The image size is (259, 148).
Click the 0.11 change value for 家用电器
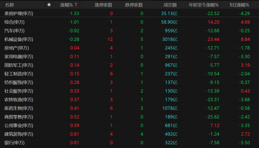tap(75, 56)
